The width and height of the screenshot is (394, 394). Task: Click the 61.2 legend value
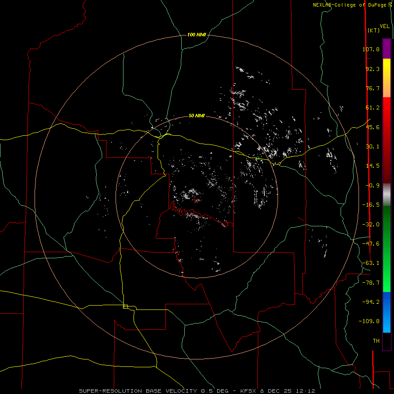373,108
